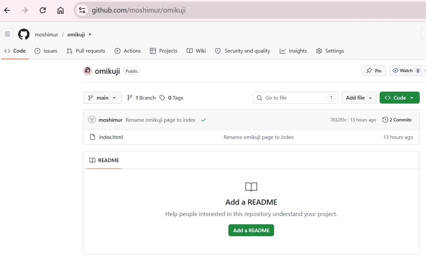
Task: Select the README tab
Action: click(104, 160)
